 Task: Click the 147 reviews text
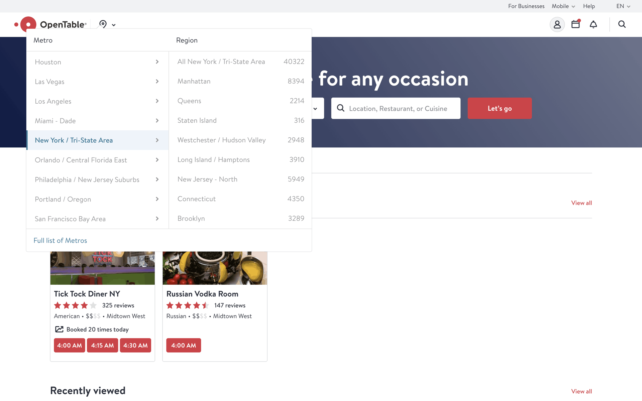coord(230,305)
